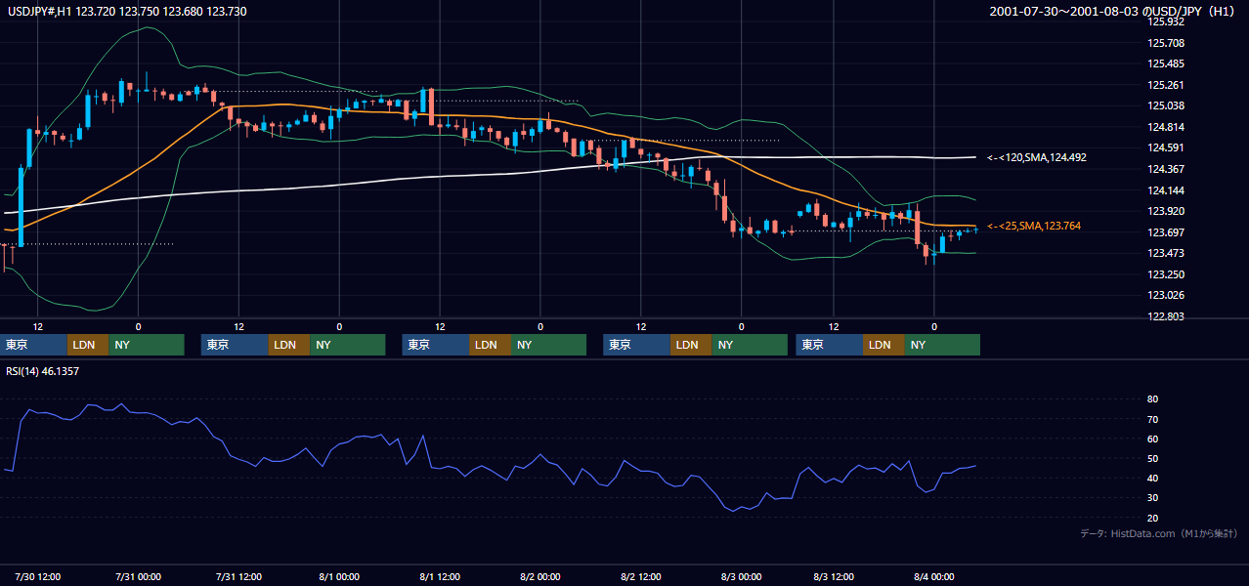This screenshot has width=1249, height=586.
Task: Click the 125.708 price axis label
Action: [x=1166, y=43]
